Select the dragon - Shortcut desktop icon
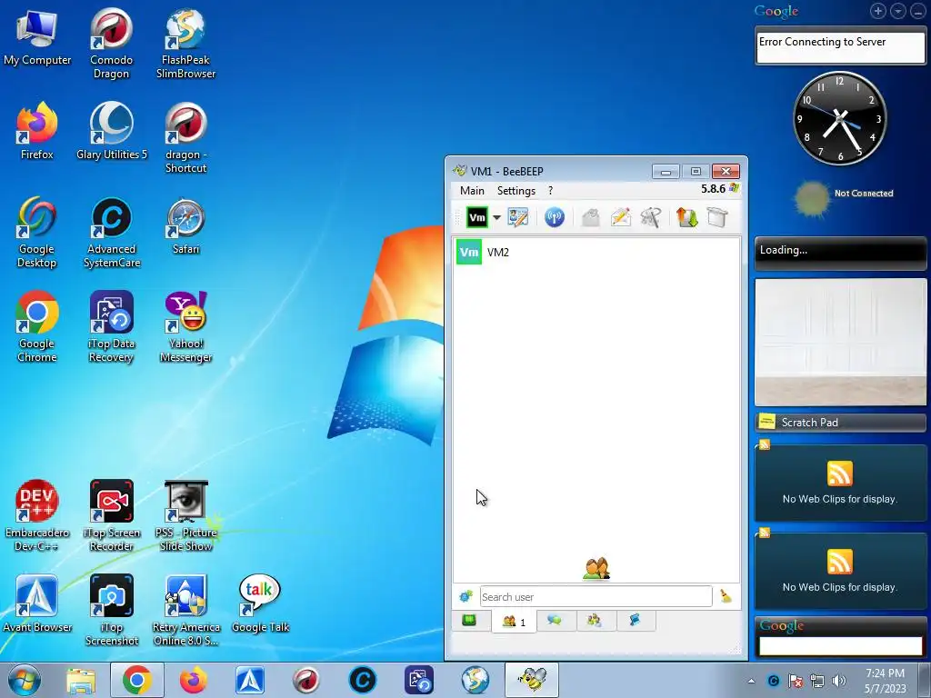The width and height of the screenshot is (931, 698). pos(185,138)
